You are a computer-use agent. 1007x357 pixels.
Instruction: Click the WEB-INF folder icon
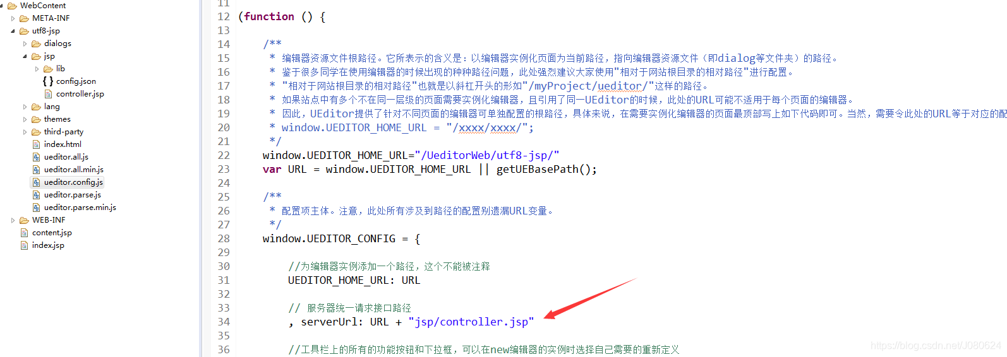(24, 220)
